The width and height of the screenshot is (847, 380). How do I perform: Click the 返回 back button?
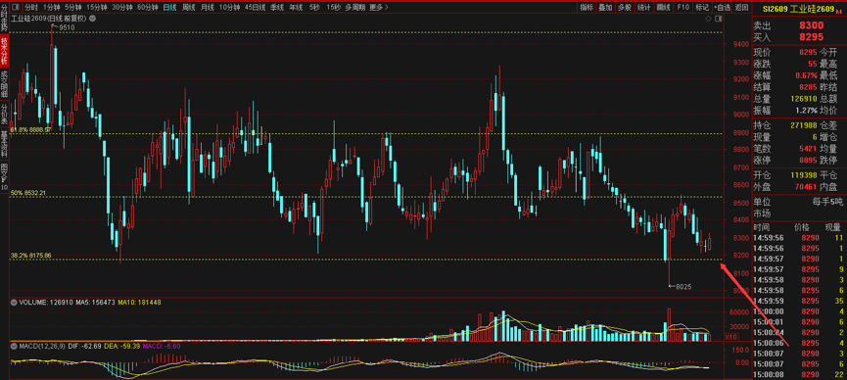[742, 8]
